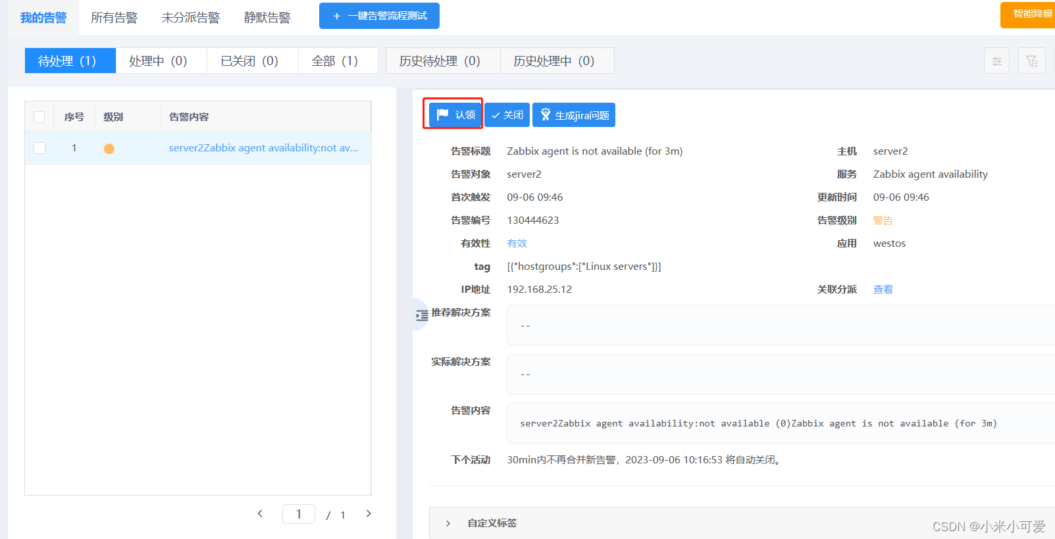This screenshot has height=539, width=1055.
Task: Expand the 自定义标签 section
Action: [x=448, y=523]
